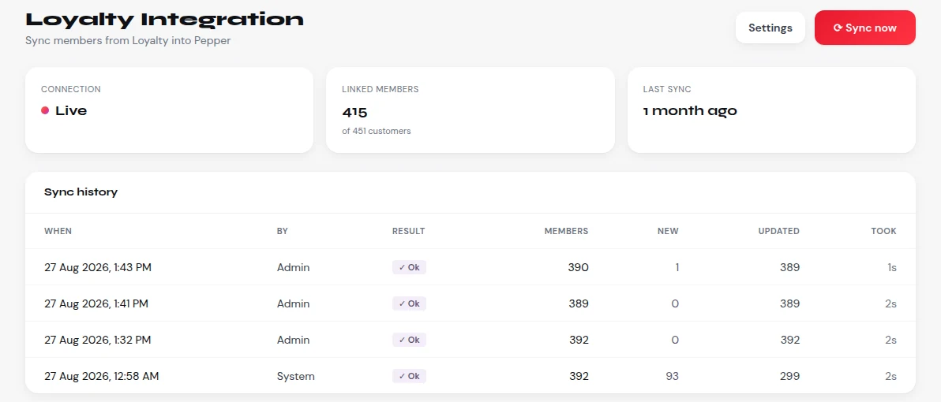
Task: Click new value 93 in System row
Action: [672, 376]
